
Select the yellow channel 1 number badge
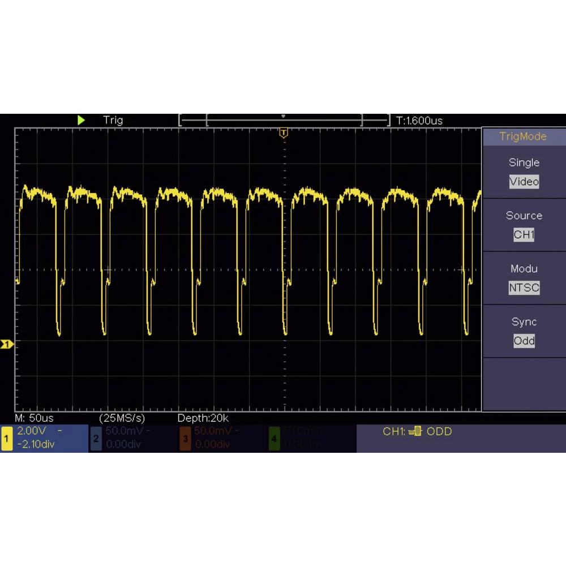pos(7,439)
